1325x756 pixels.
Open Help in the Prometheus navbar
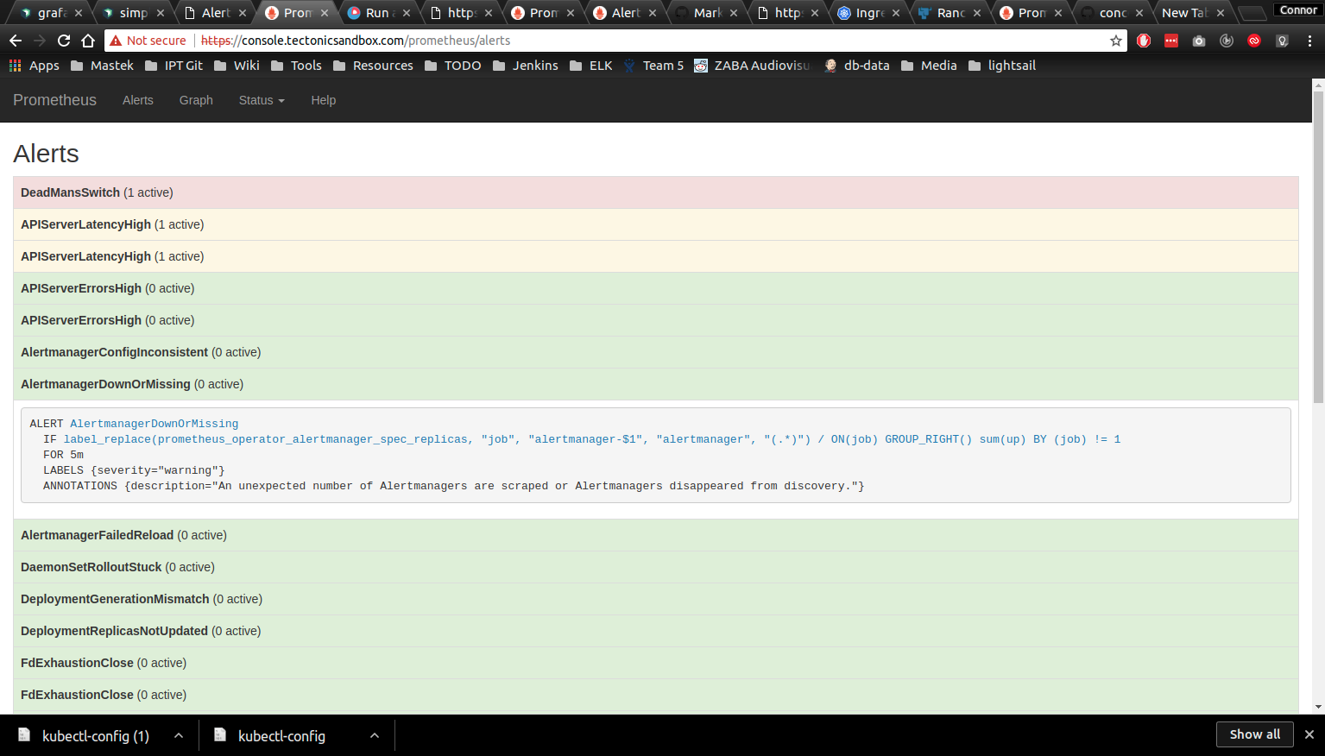coord(324,100)
